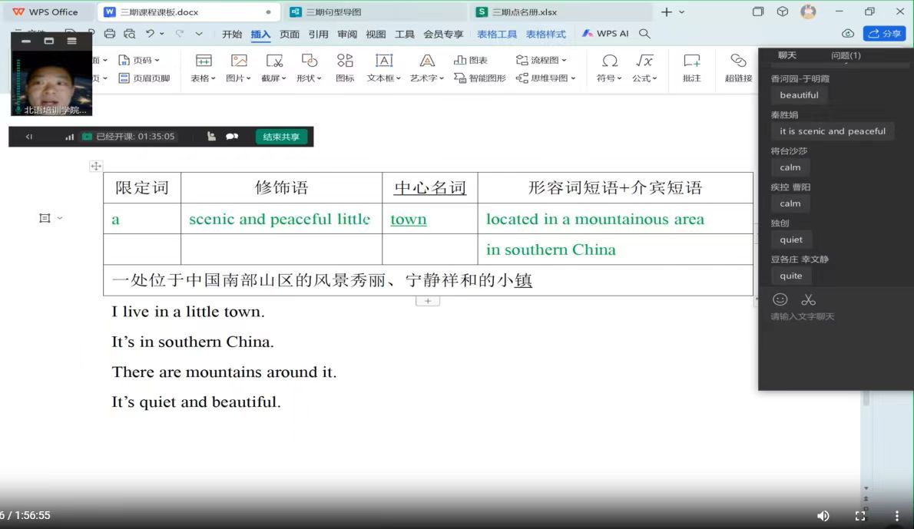Switch to the 问题(1) tab in chat panel

pos(846,55)
